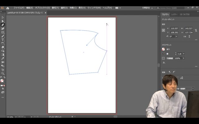Select the Eyedropper tool
Viewport: 199px width, 124px height.
point(3,58)
